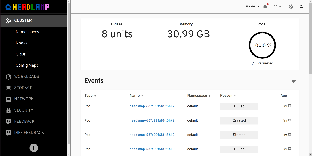Open headlamp pod link in first Pulled row
Viewport: 312px width, 156px height.
coord(152,106)
